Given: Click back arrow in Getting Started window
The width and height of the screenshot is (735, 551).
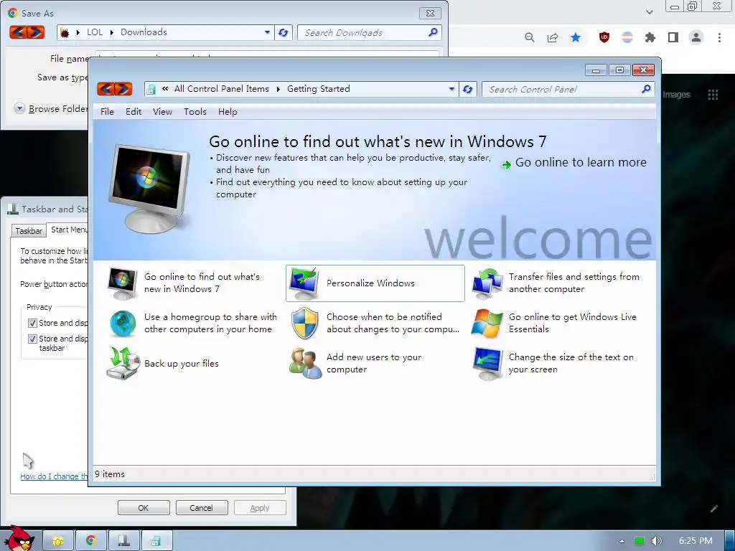Looking at the screenshot, I should pos(106,88).
